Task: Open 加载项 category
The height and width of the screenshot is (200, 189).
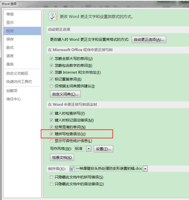Action: (22, 91)
